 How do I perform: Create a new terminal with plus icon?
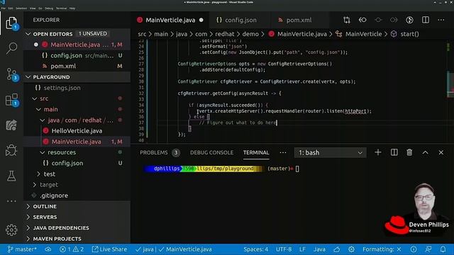378,152
